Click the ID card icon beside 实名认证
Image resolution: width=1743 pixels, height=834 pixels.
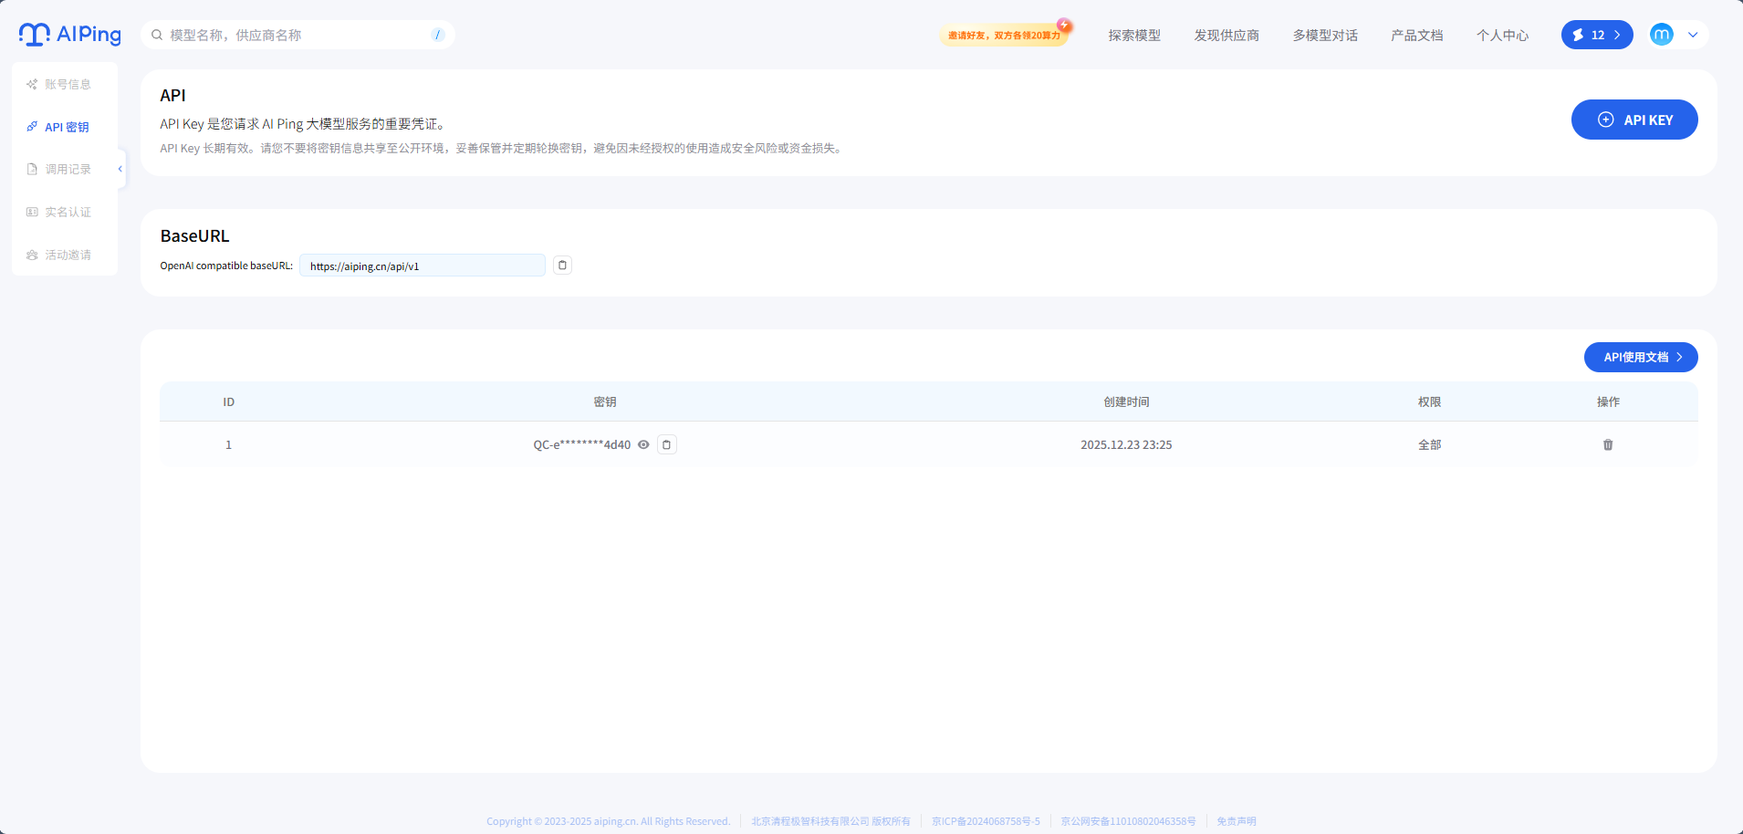click(32, 212)
